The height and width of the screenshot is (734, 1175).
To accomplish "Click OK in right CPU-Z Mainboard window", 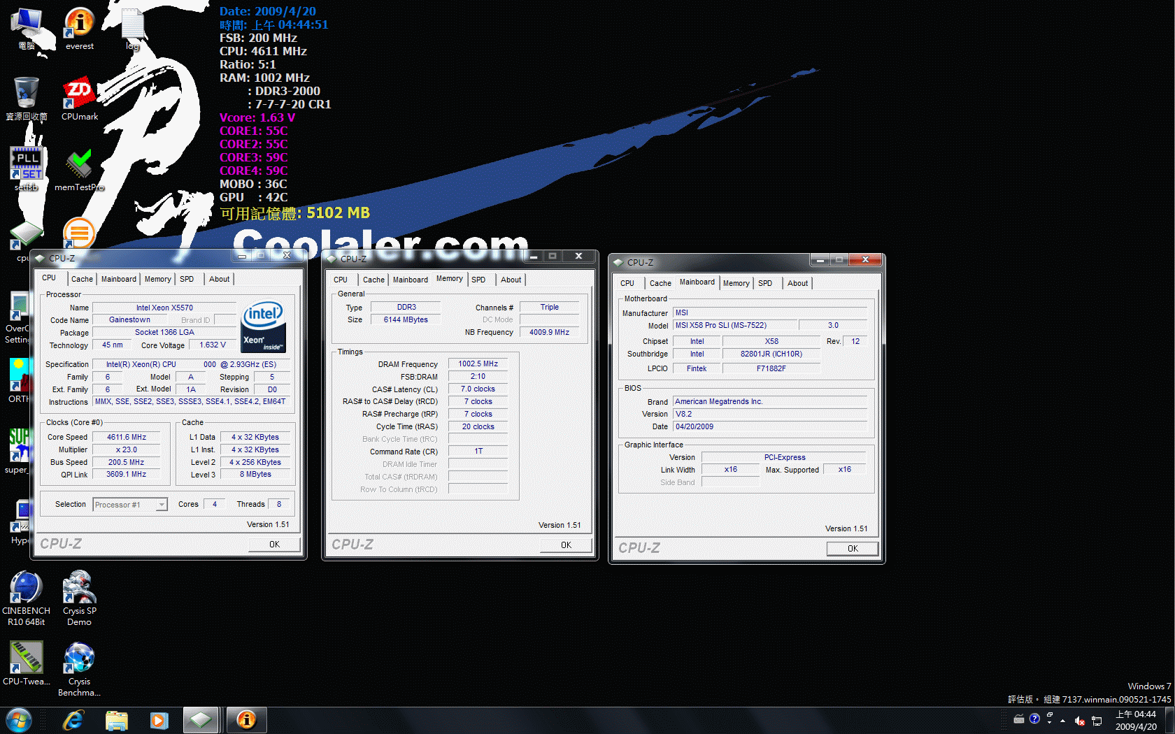I will [853, 549].
